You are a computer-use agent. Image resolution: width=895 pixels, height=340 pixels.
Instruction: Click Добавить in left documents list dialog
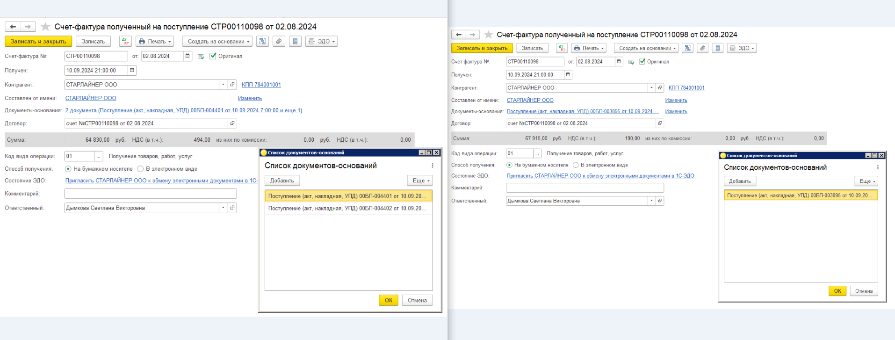pos(282,181)
